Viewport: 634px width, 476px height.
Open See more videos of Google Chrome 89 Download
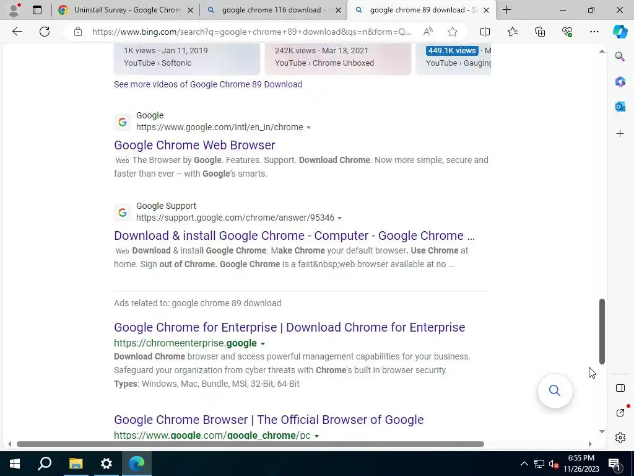coord(208,84)
